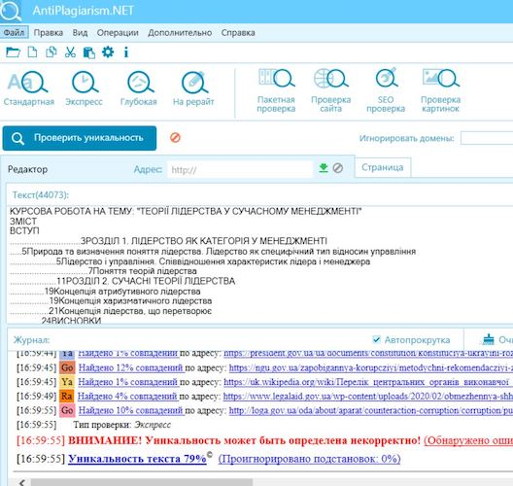
Task: Cancel address loading with grey stop icon
Action: click(338, 168)
